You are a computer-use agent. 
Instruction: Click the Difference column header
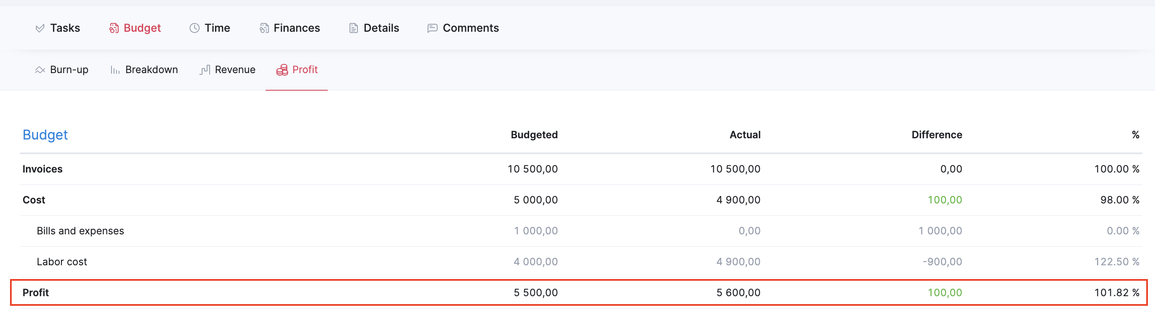[x=937, y=135]
